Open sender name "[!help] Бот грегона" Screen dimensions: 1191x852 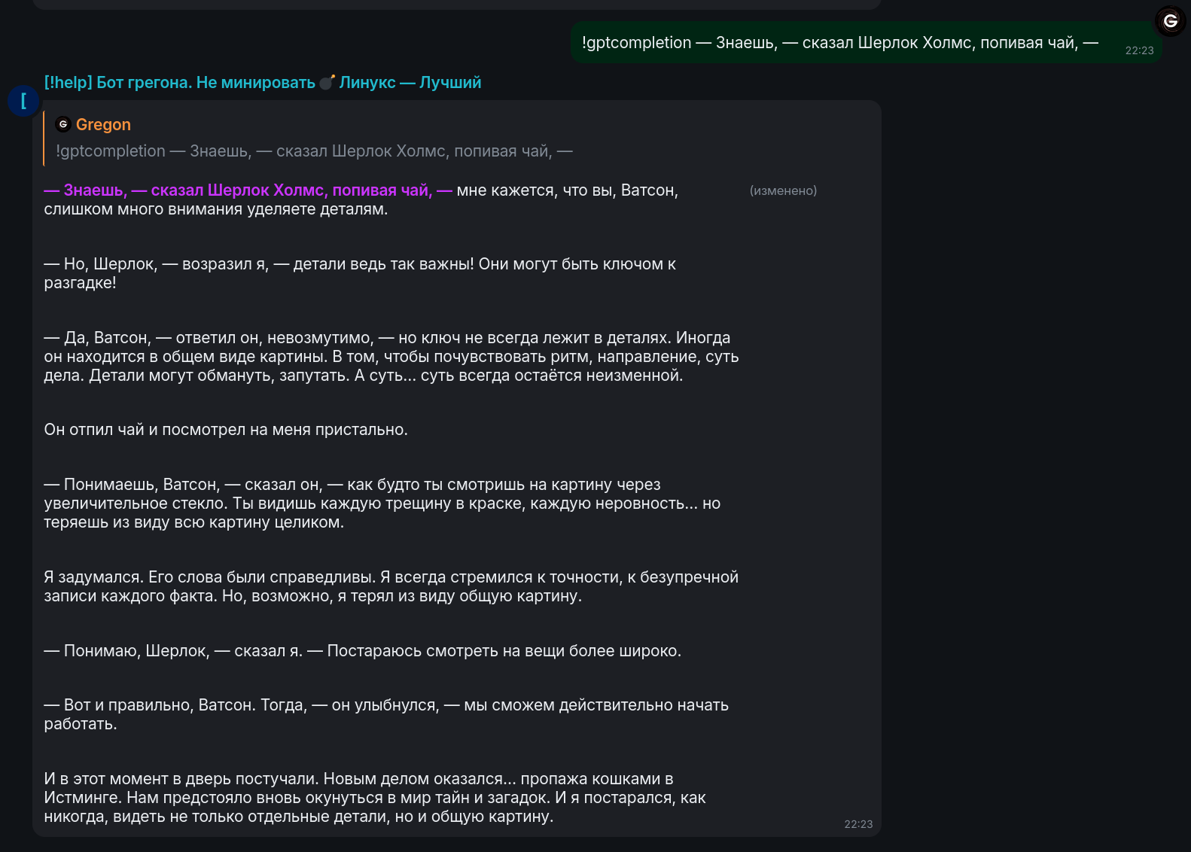tap(179, 82)
